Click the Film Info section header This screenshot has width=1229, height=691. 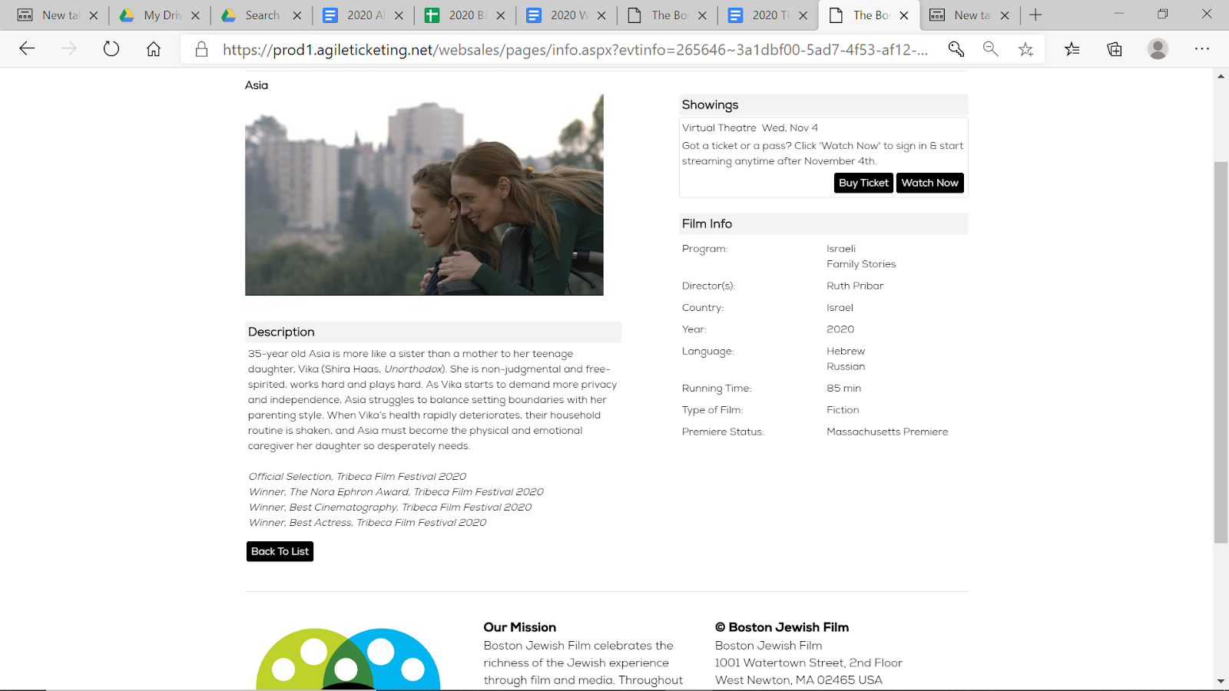coord(823,224)
